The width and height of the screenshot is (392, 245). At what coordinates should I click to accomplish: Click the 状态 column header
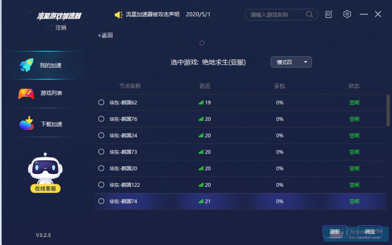[x=354, y=86]
